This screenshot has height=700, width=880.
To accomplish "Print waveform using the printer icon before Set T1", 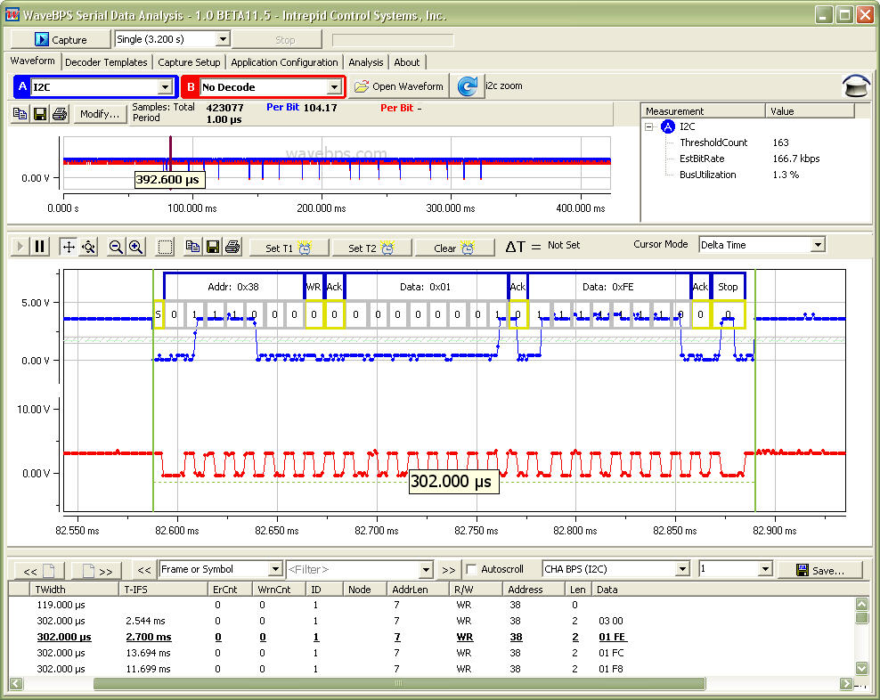I will [232, 247].
